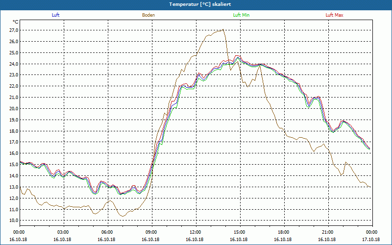The height and width of the screenshot is (245, 392).
Task: Click the °C unit label
Action: (16, 22)
